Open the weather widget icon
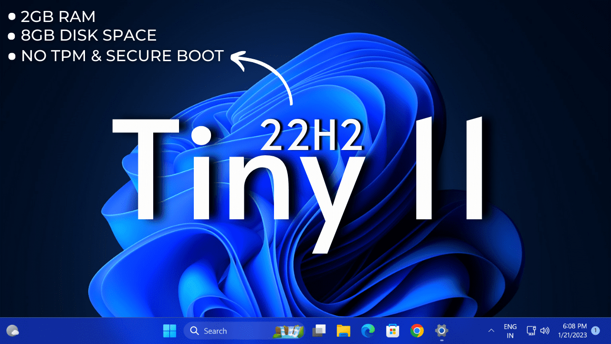This screenshot has height=344, width=611. [12, 331]
